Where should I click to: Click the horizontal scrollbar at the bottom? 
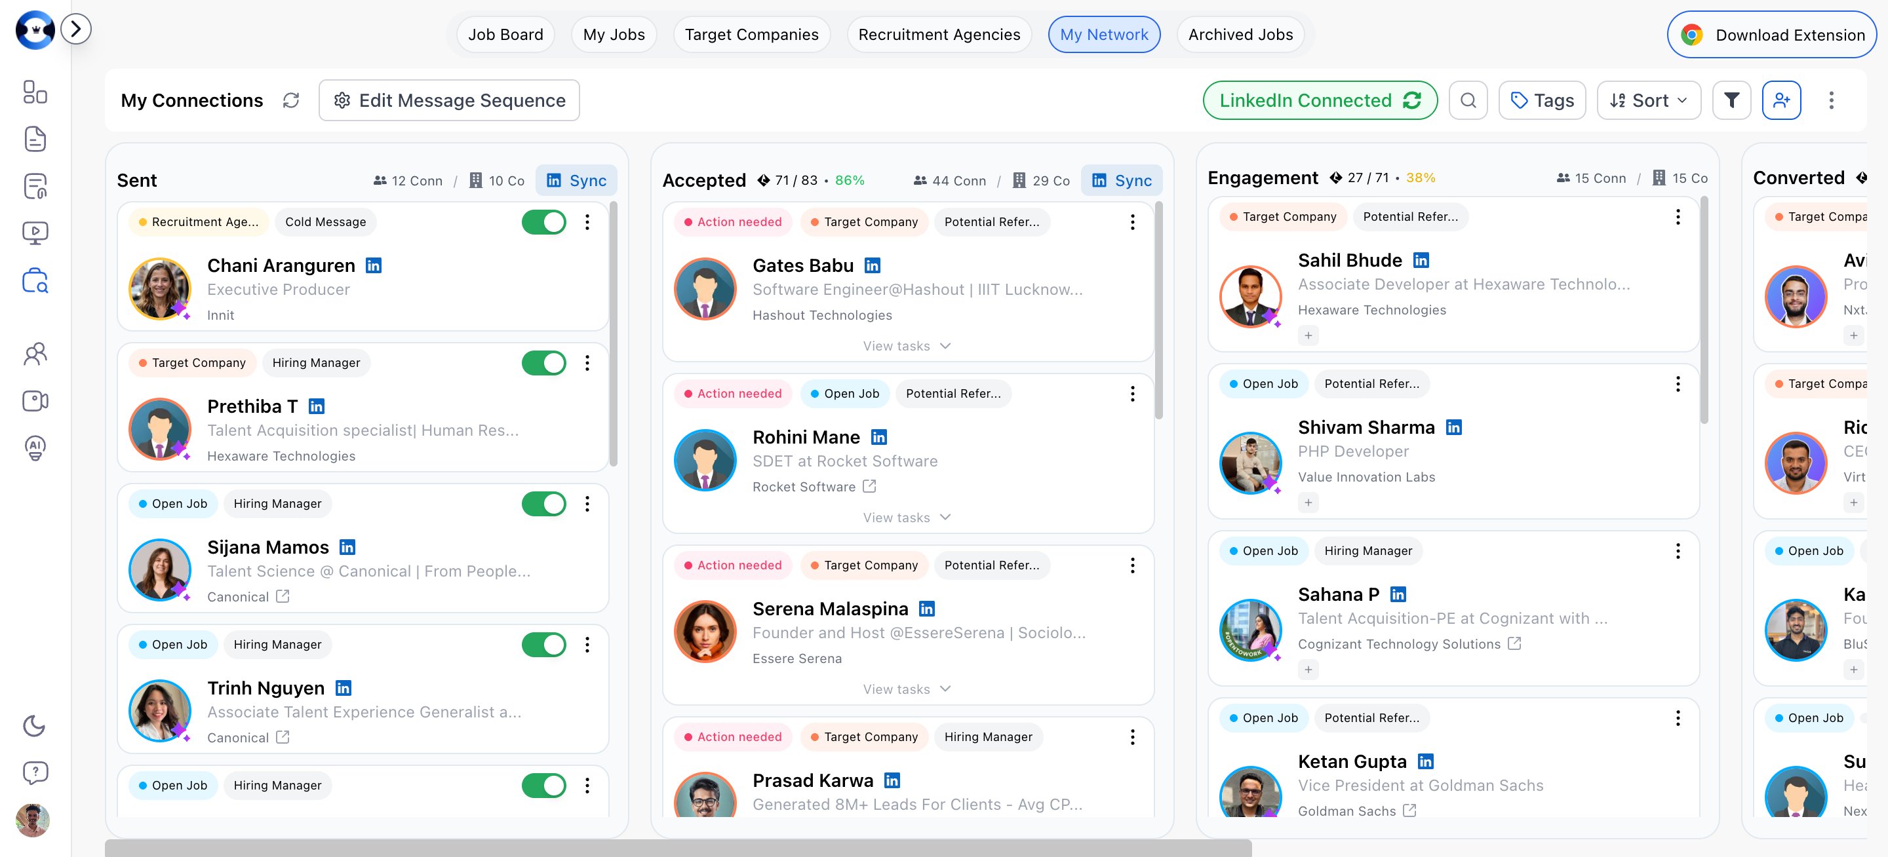pyautogui.click(x=678, y=848)
